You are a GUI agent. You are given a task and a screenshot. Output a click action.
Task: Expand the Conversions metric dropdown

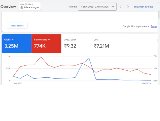tap(49, 40)
